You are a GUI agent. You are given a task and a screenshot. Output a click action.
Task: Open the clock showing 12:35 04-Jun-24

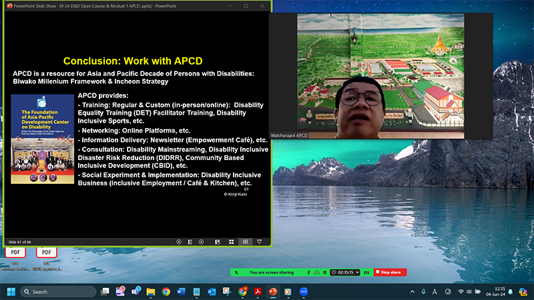[495, 292]
